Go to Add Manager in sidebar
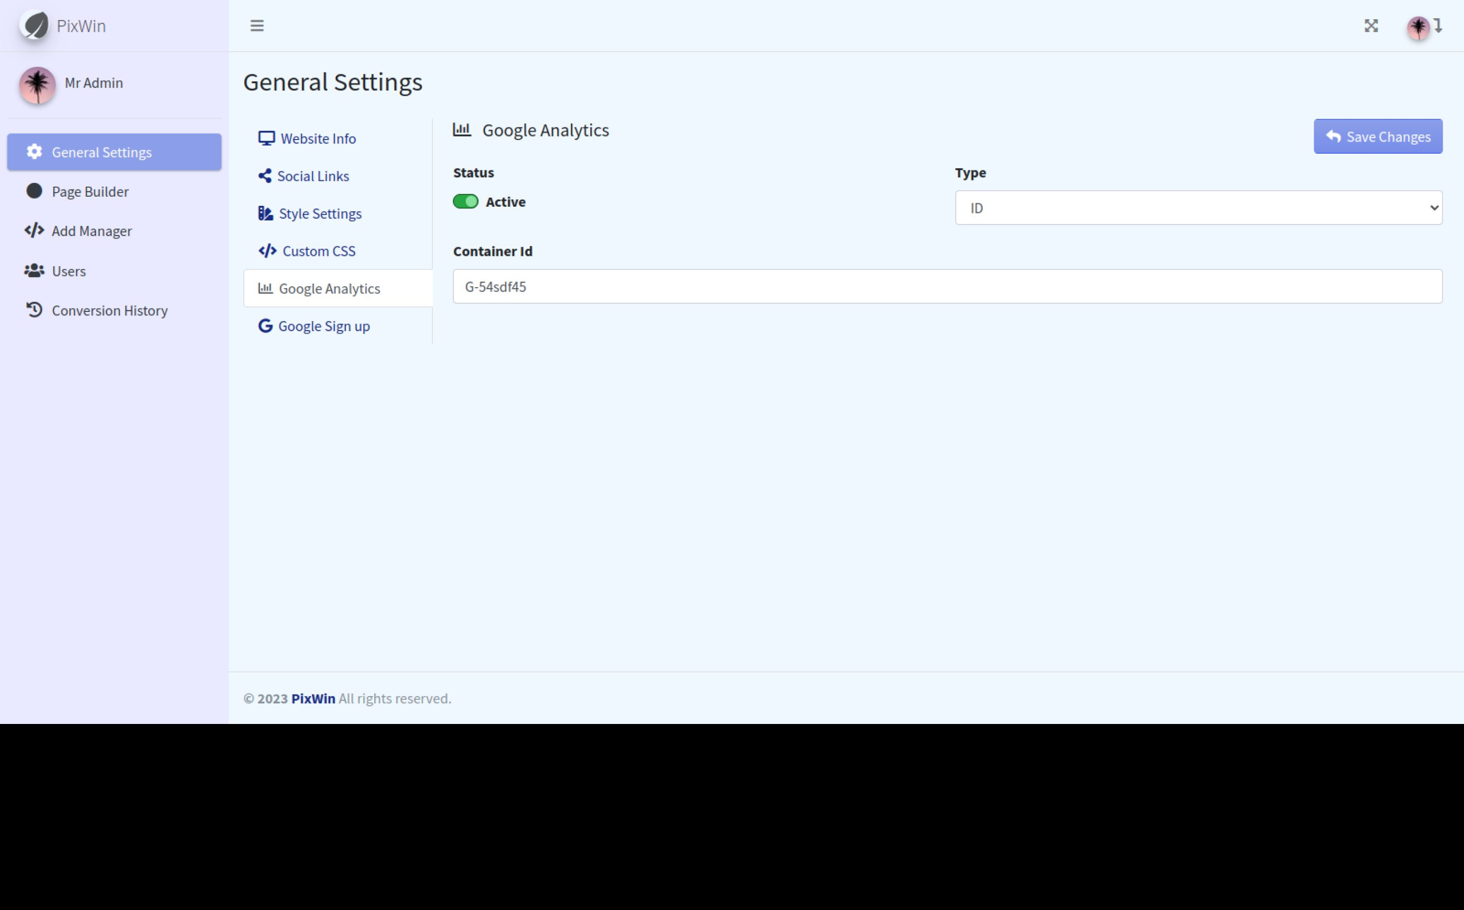Screen dimensions: 1464x910 [114, 231]
